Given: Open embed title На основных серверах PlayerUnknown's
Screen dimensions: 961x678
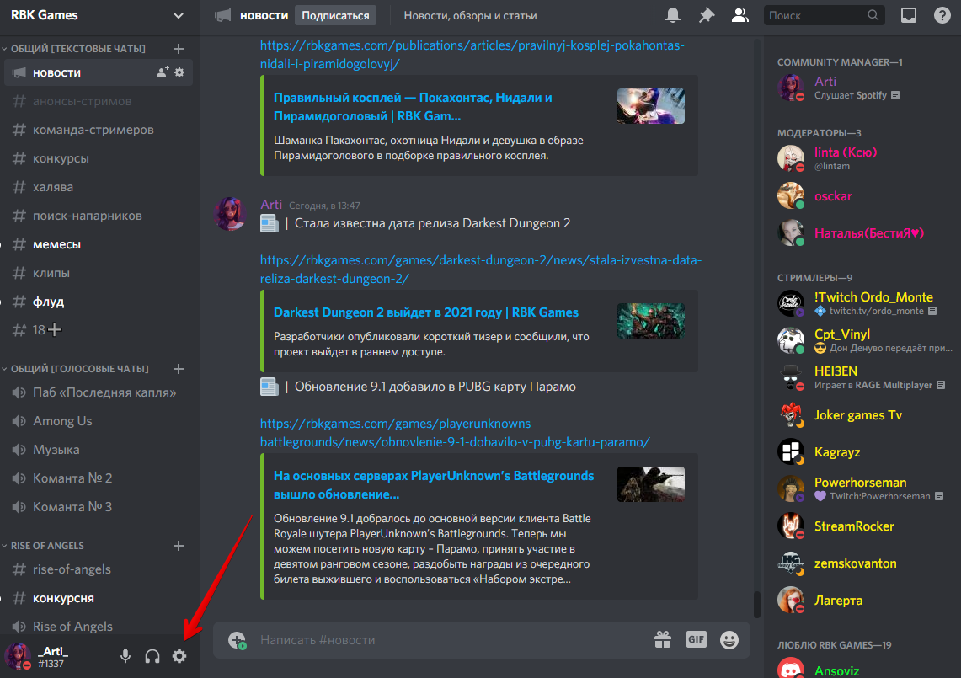Looking at the screenshot, I should (433, 485).
